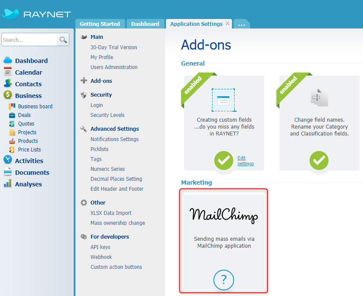Image resolution: width=363 pixels, height=296 pixels.
Task: Open Notifications Settings
Action: (x=115, y=139)
